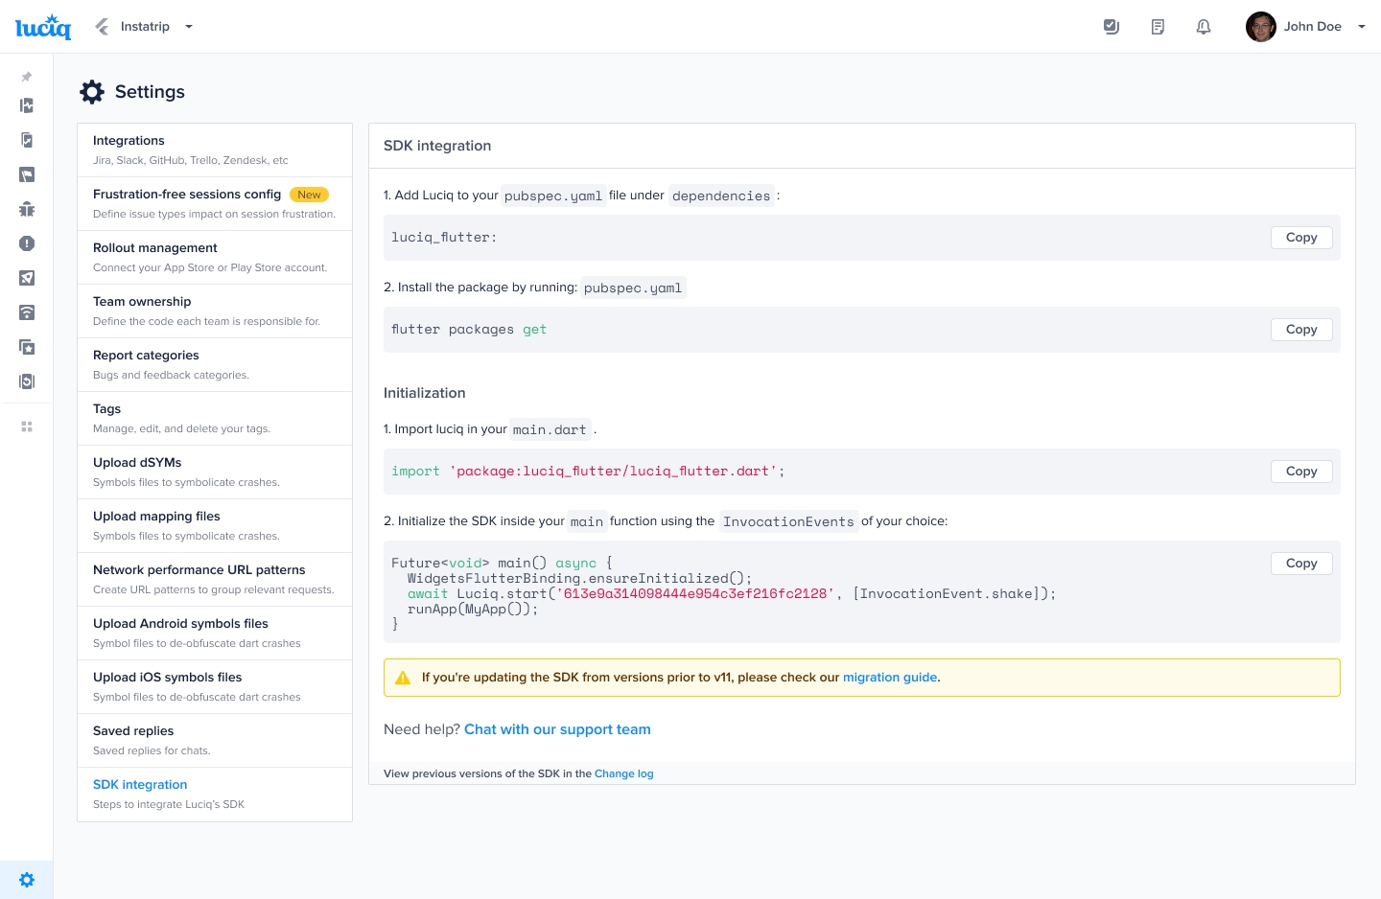Click the pin icon atop the sidebar
Viewport: 1381px width, 899px height.
(x=27, y=77)
